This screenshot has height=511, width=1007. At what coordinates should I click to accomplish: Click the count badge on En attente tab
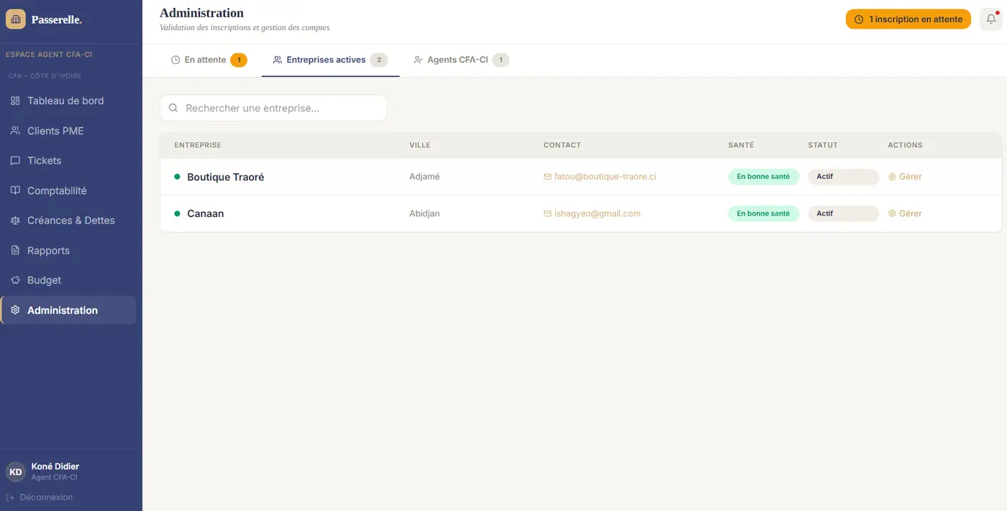tap(239, 60)
